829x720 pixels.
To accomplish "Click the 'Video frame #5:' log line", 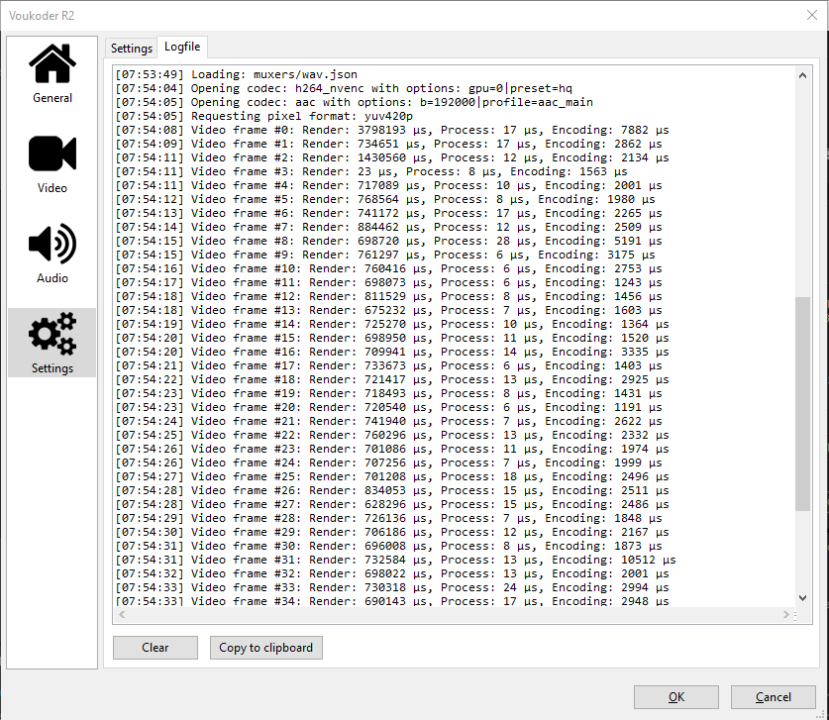I will click(x=385, y=199).
